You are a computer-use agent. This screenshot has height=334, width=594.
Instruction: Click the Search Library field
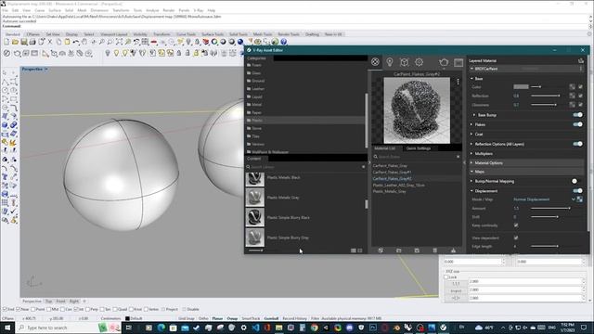click(x=305, y=167)
